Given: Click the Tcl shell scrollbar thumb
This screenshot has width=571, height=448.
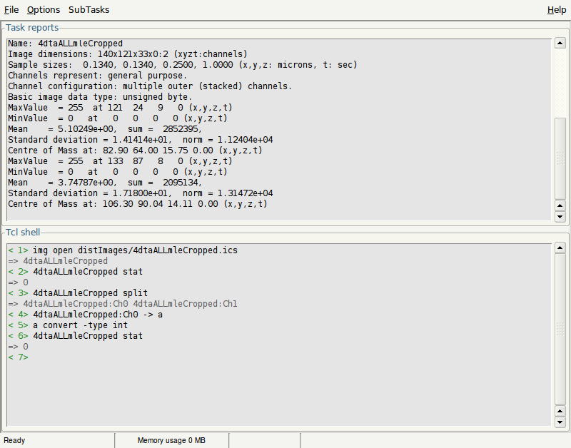Looking at the screenshot, I should pyautogui.click(x=560, y=330).
